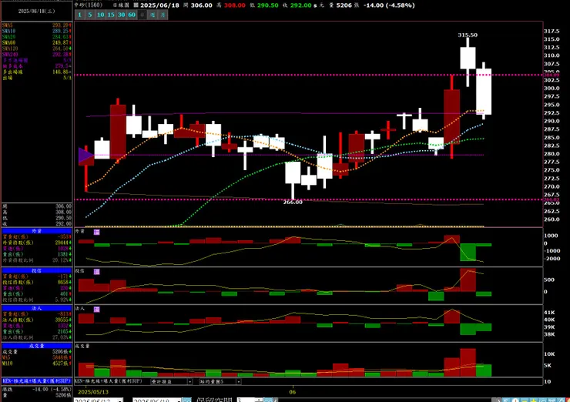Click the 投信持股(張) value 8658
Viewport: 570px width, 402px height.
click(x=62, y=283)
